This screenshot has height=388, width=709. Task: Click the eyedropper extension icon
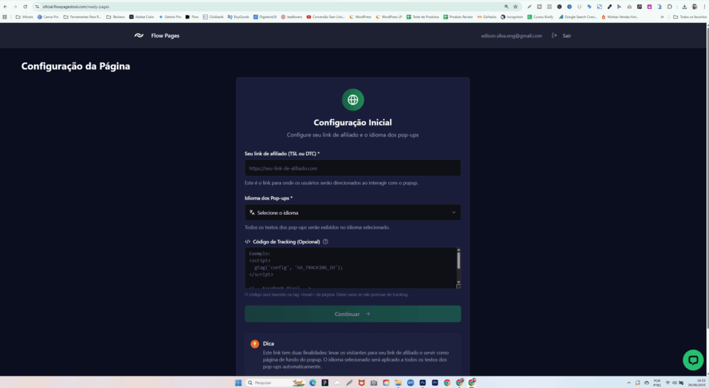point(609,7)
